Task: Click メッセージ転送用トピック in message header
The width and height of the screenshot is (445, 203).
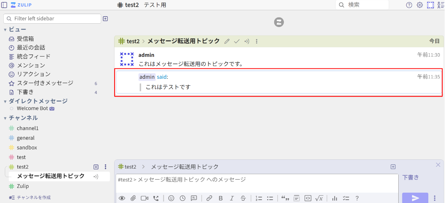Action: 183,41
